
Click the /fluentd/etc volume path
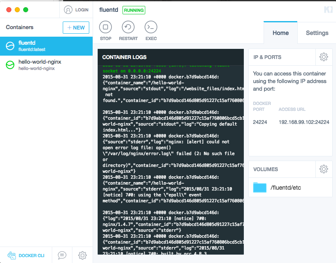click(285, 188)
